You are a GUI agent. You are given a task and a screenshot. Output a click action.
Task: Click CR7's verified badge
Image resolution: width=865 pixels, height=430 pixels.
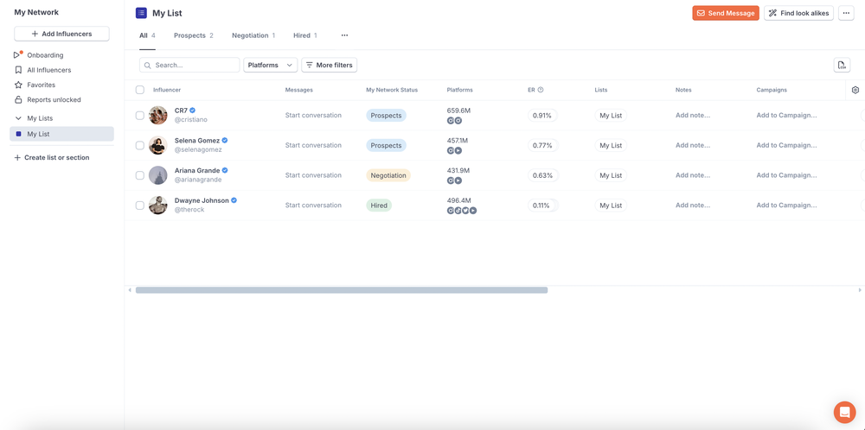(x=193, y=111)
